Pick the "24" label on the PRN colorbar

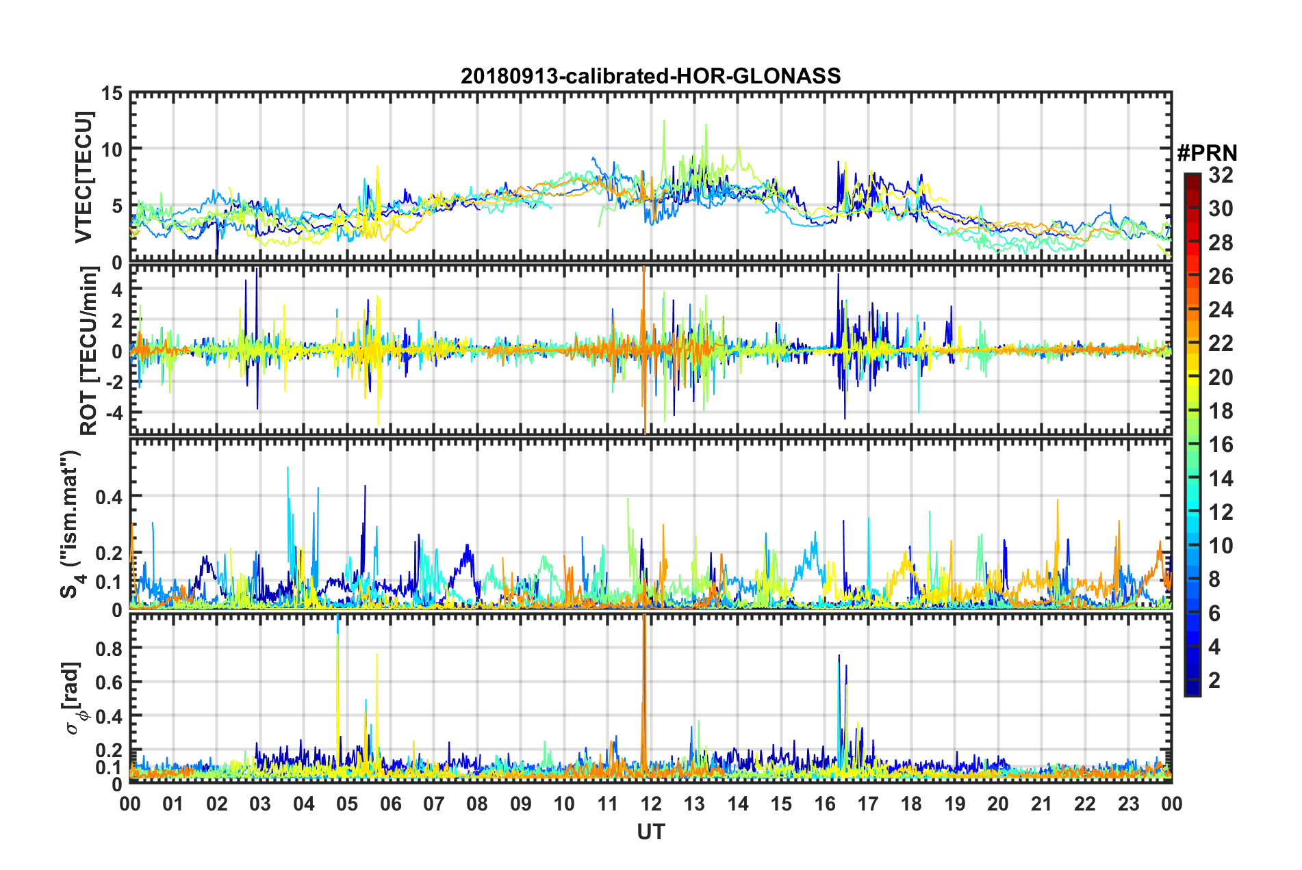[x=1221, y=310]
